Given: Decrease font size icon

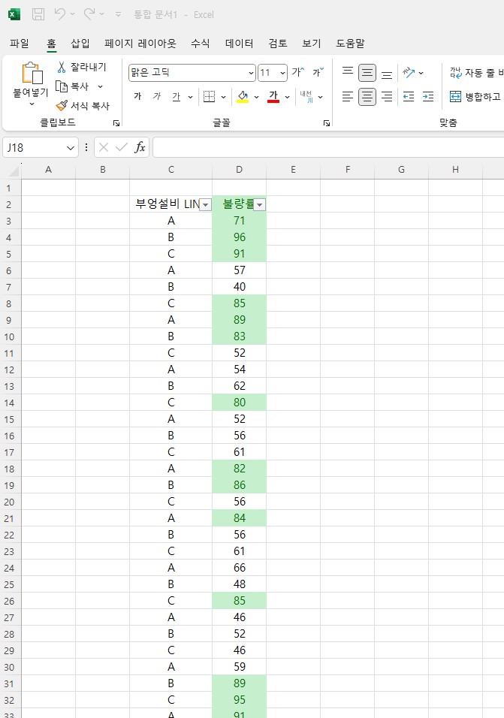Looking at the screenshot, I should pyautogui.click(x=318, y=72).
